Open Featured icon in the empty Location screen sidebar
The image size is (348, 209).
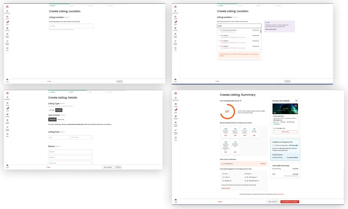(x=7, y=29)
